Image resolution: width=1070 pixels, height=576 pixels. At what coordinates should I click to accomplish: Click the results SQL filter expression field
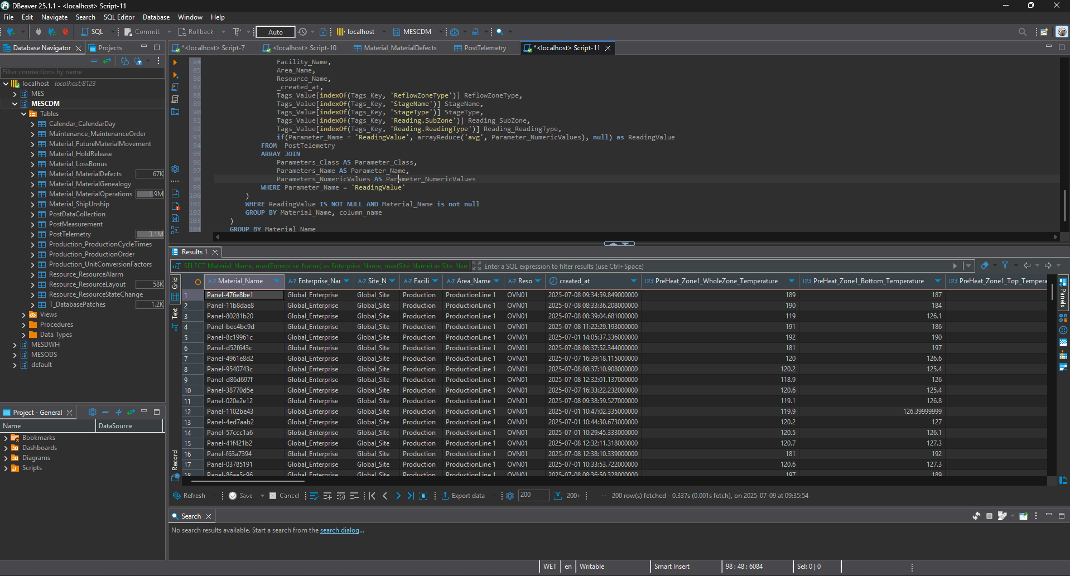(717, 266)
